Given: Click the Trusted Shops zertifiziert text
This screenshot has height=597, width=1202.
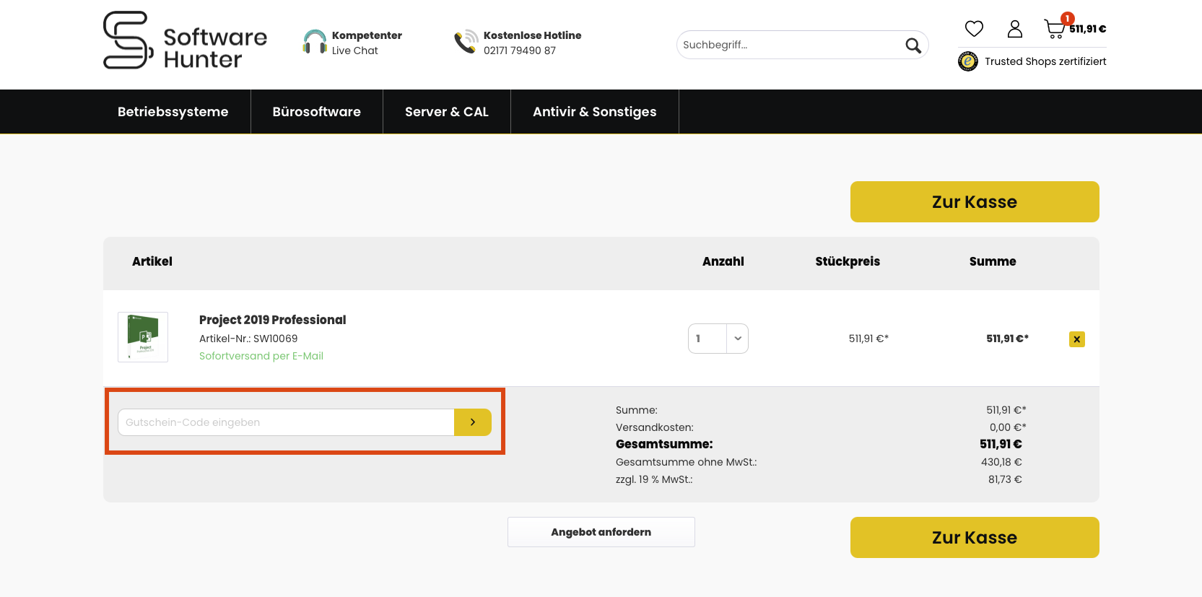Looking at the screenshot, I should [x=1045, y=61].
